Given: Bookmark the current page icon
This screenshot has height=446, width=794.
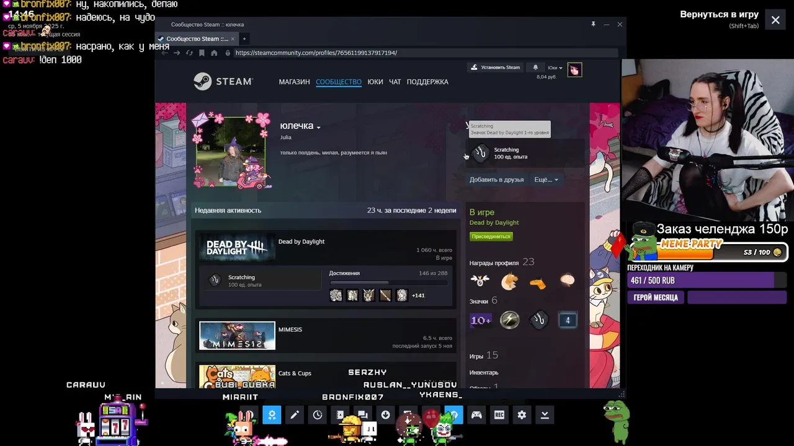Looking at the screenshot, I should click(x=202, y=53).
